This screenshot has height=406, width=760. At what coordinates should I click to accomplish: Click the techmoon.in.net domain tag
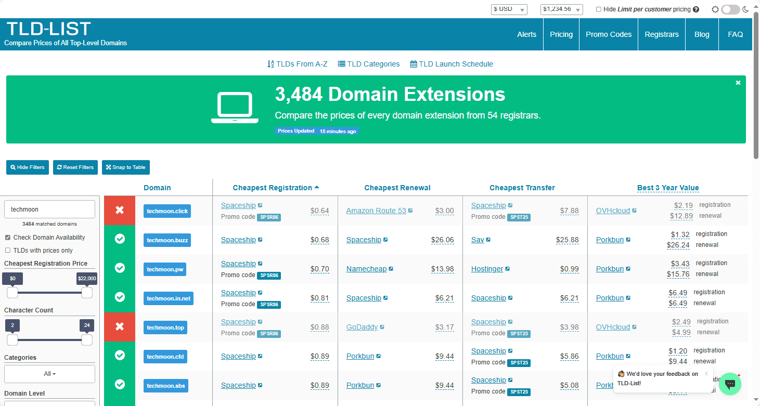click(169, 298)
